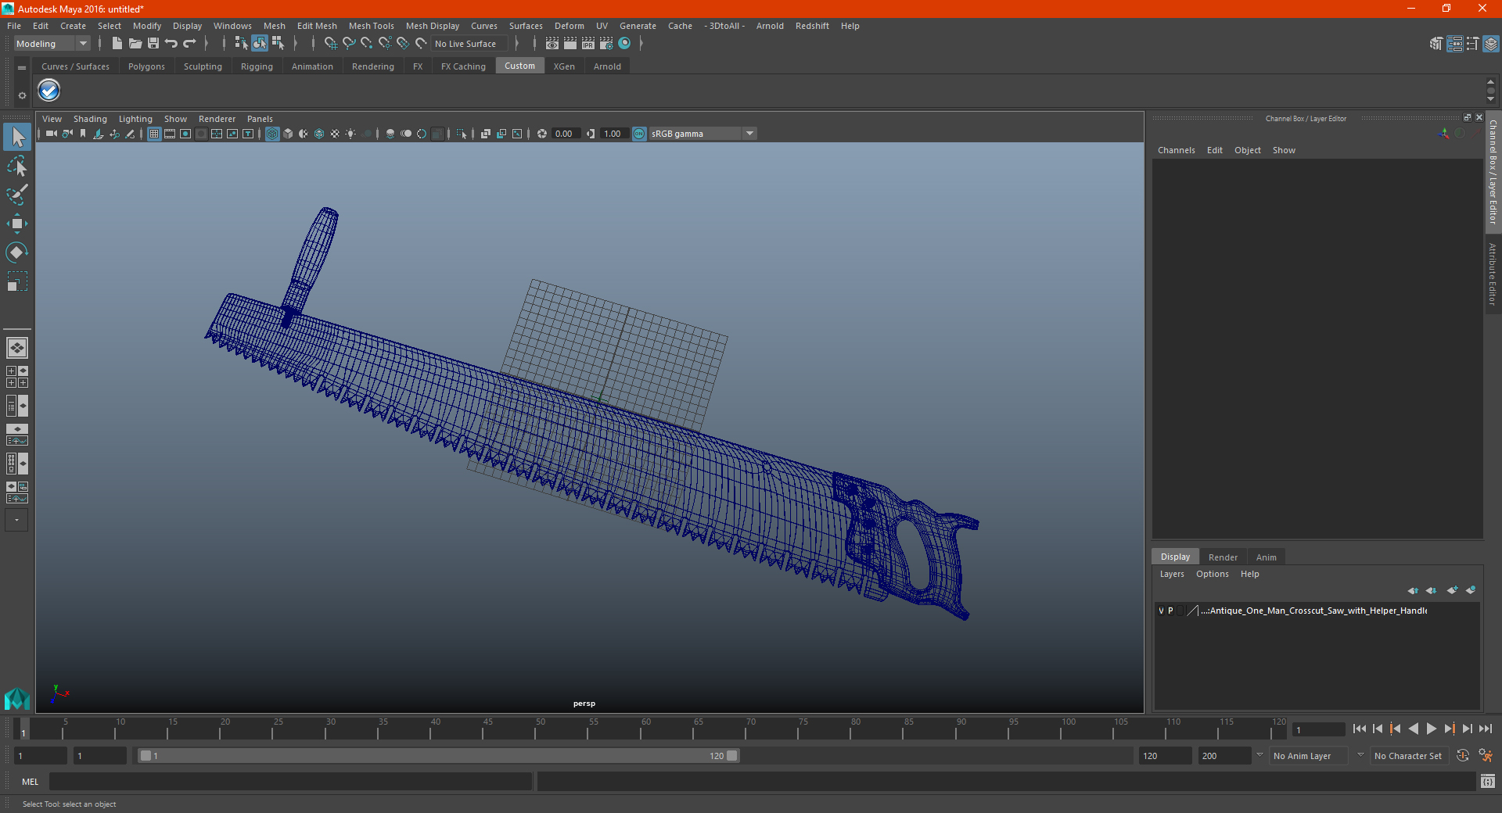Click the Open Scene folder icon
The image size is (1502, 813).
click(135, 44)
